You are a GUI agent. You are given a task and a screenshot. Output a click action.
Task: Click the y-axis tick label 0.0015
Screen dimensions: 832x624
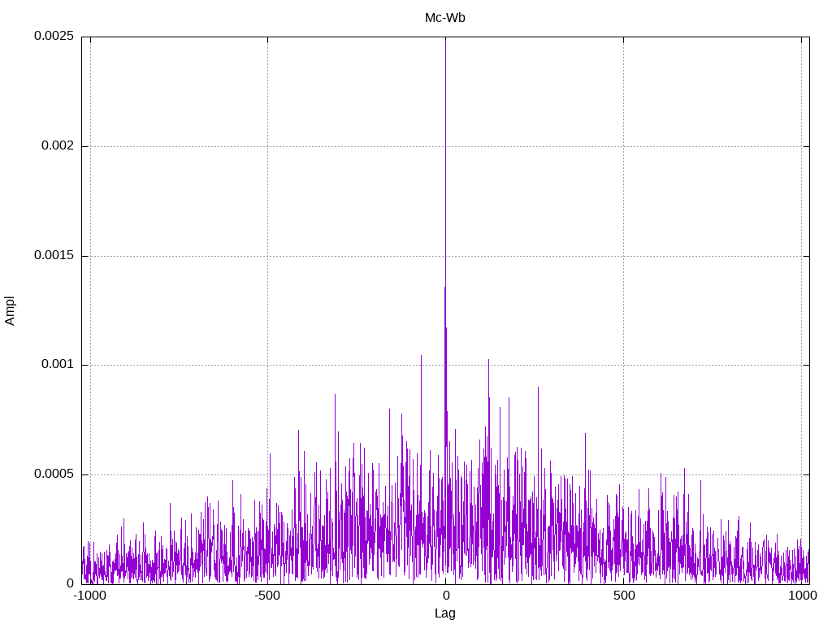(x=54, y=255)
